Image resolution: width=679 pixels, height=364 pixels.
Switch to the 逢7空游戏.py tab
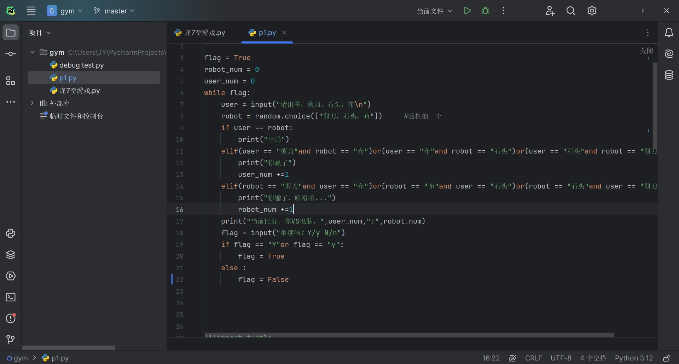pyautogui.click(x=200, y=33)
